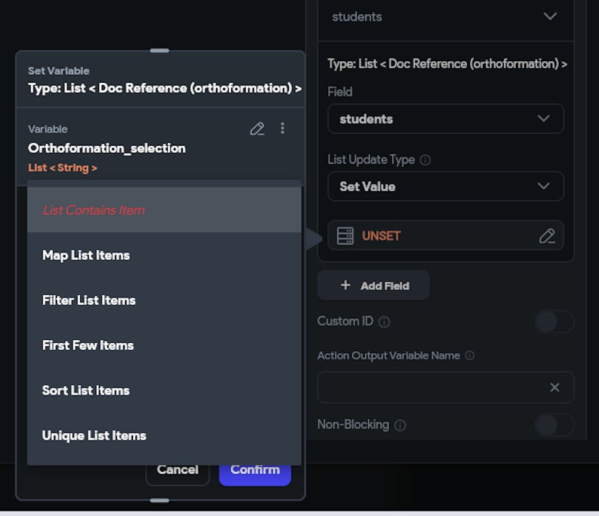599x516 pixels.
Task: Select Sort List Items option
Action: tap(86, 390)
